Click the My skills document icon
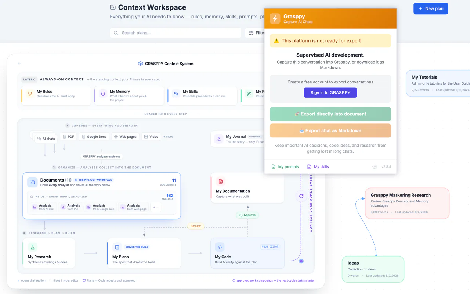This screenshot has width=470, height=294. pos(309,167)
